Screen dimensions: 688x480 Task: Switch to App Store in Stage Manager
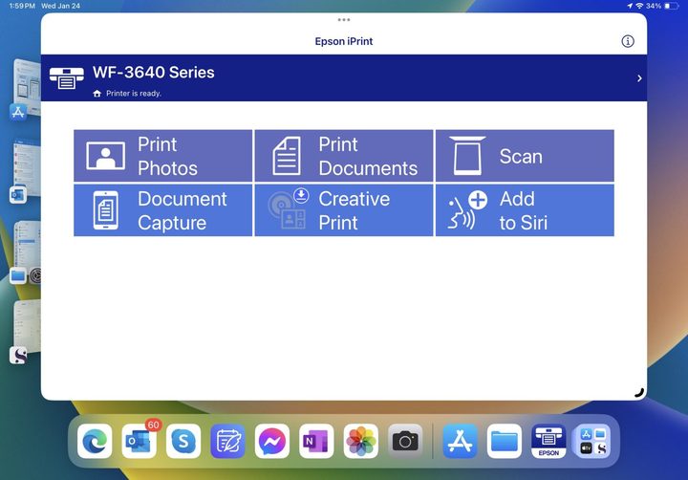click(x=25, y=89)
